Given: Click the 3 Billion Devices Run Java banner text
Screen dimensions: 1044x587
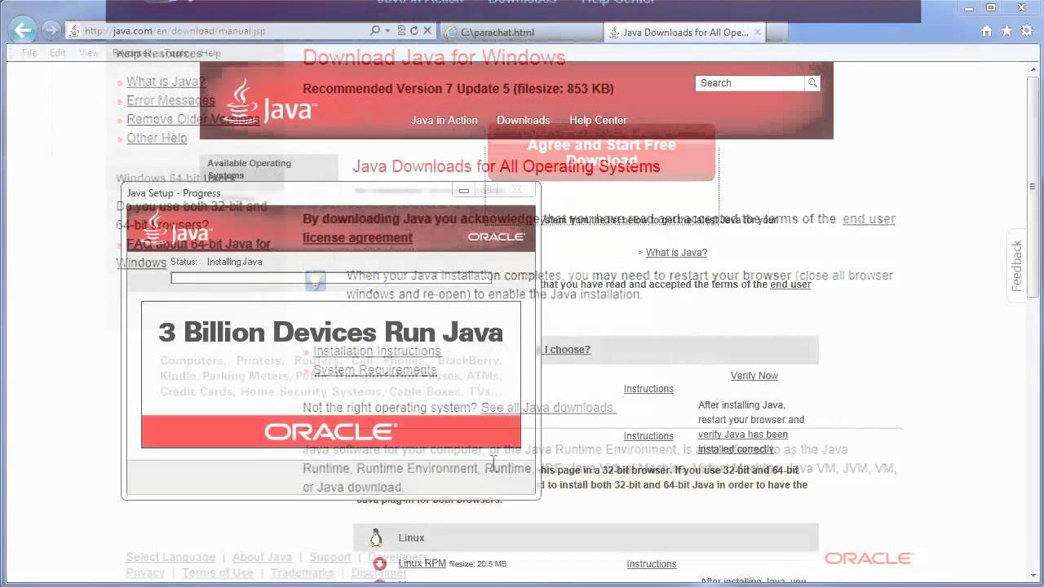Looking at the screenshot, I should 330,332.
